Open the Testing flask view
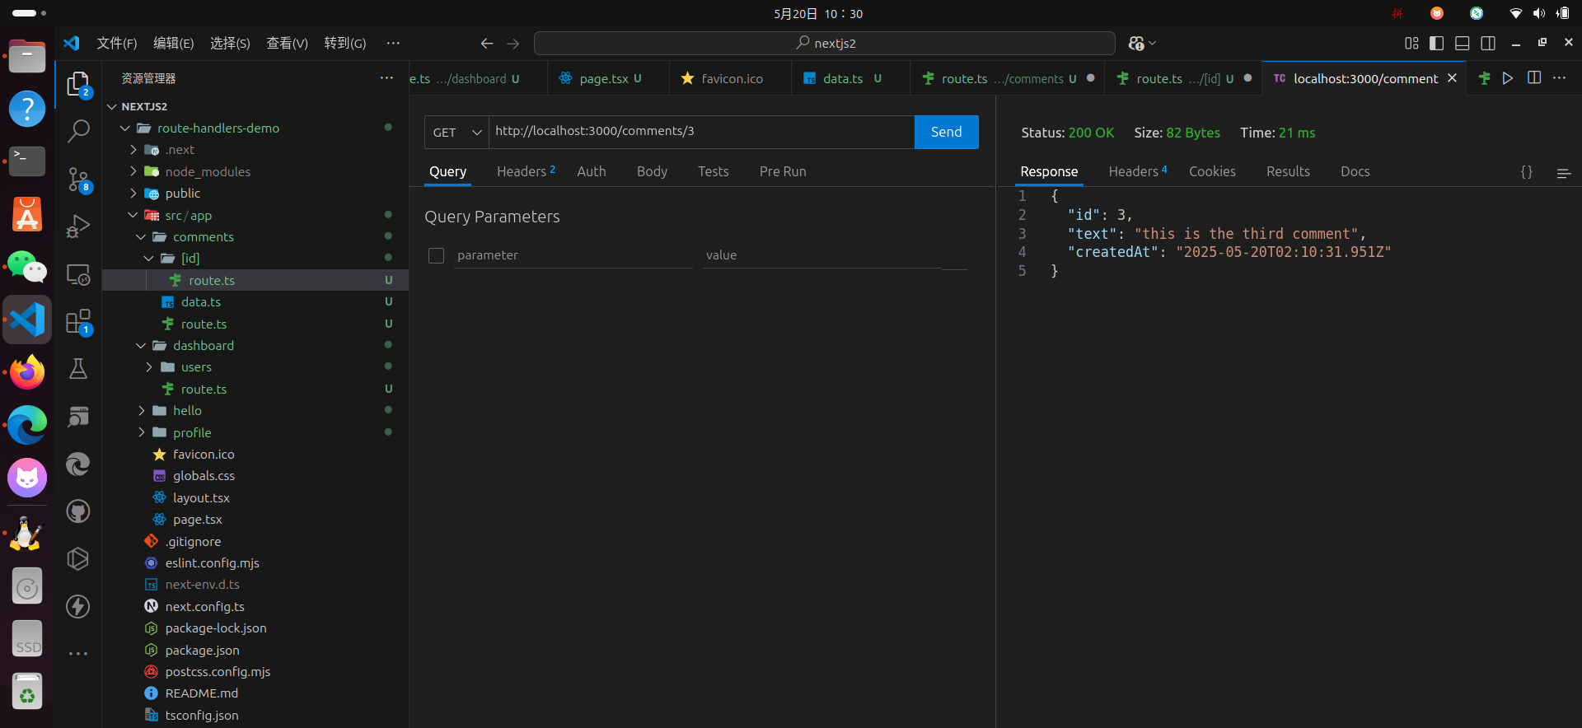Screen dimensions: 1582x728 click(x=78, y=369)
